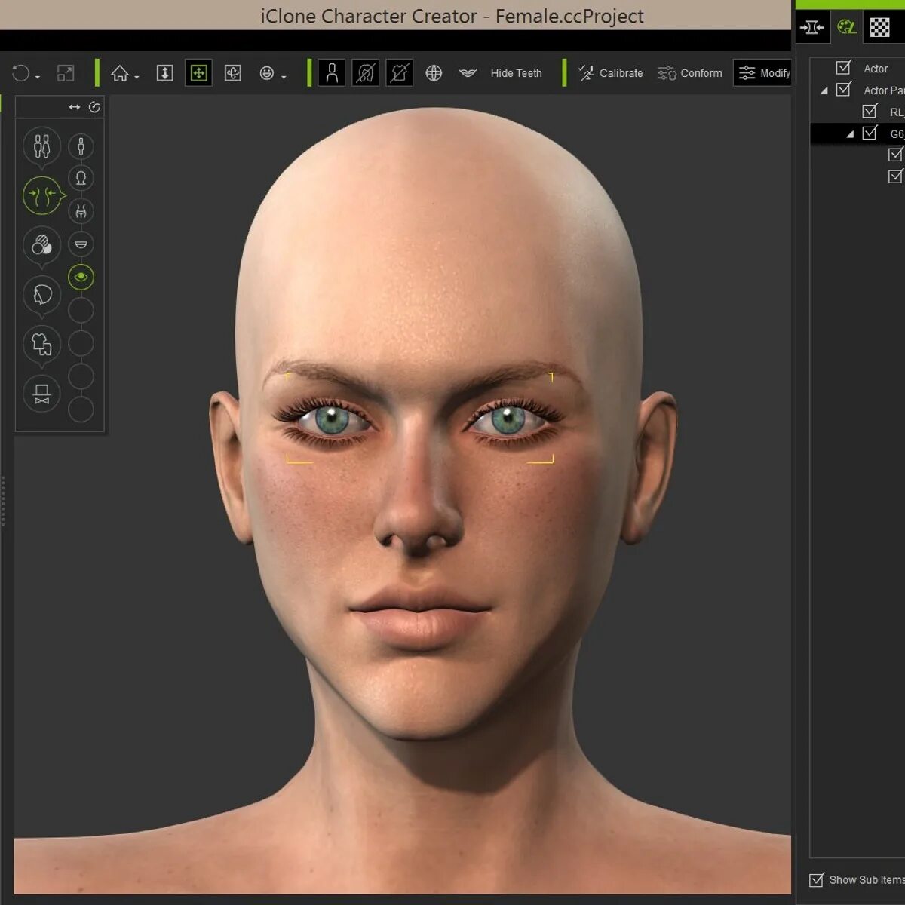The height and width of the screenshot is (905, 905).
Task: Click the circular reset icon in morph panel
Action: [x=94, y=107]
